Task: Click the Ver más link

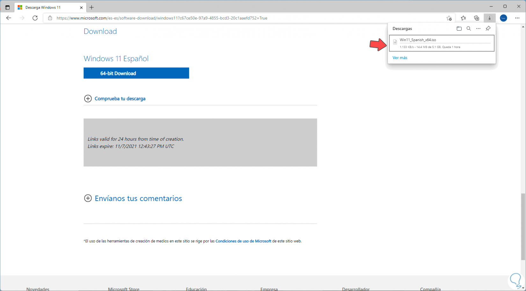Action: [x=400, y=58]
